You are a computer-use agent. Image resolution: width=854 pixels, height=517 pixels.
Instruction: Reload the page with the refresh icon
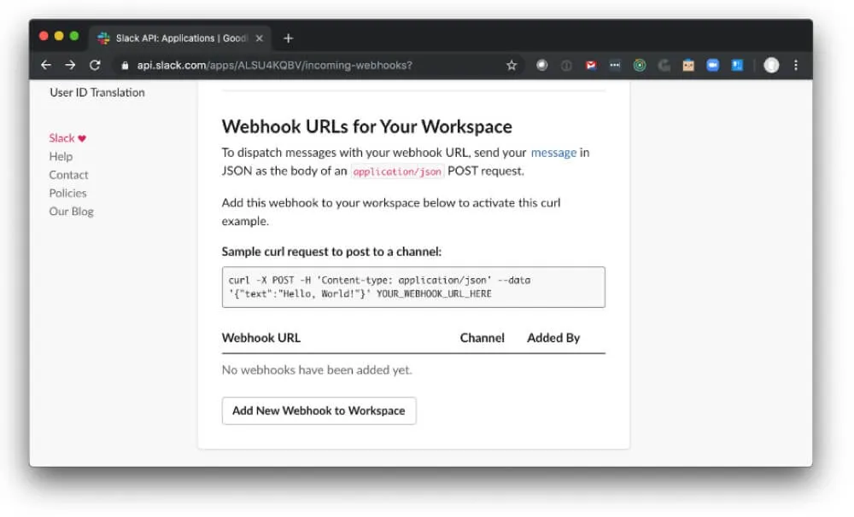coord(95,64)
